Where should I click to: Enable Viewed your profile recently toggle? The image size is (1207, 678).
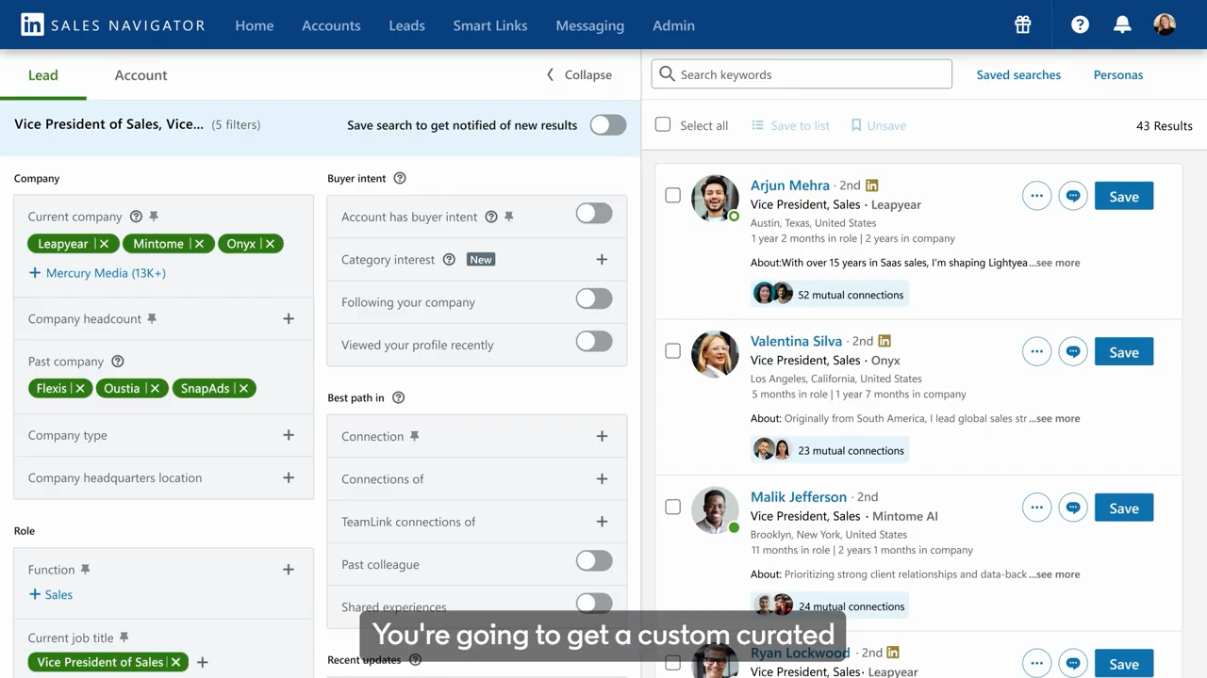594,342
